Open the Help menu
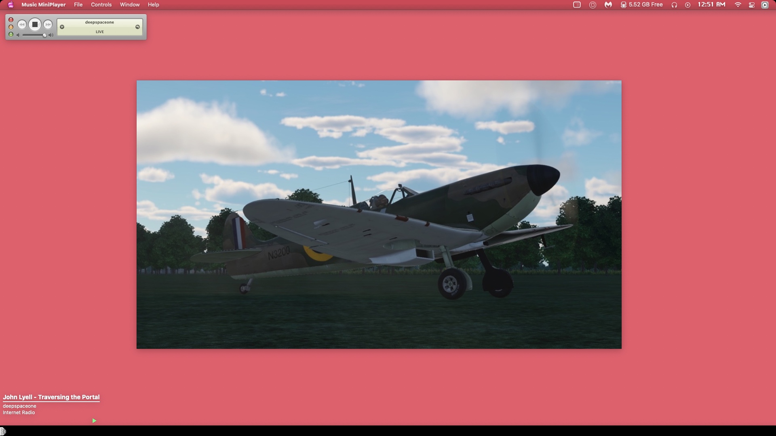 153,5
